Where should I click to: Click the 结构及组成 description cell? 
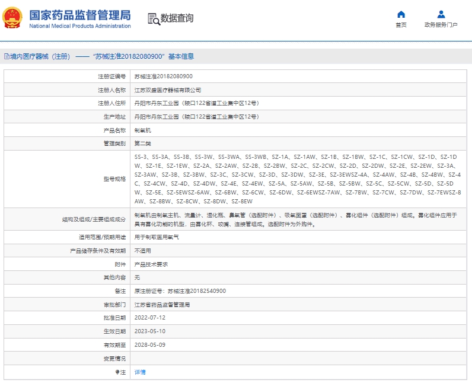point(298,219)
